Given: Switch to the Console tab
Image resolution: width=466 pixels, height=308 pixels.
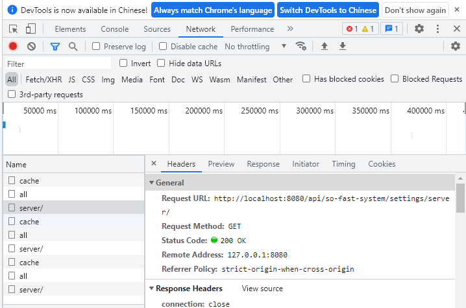Looking at the screenshot, I should tap(114, 29).
